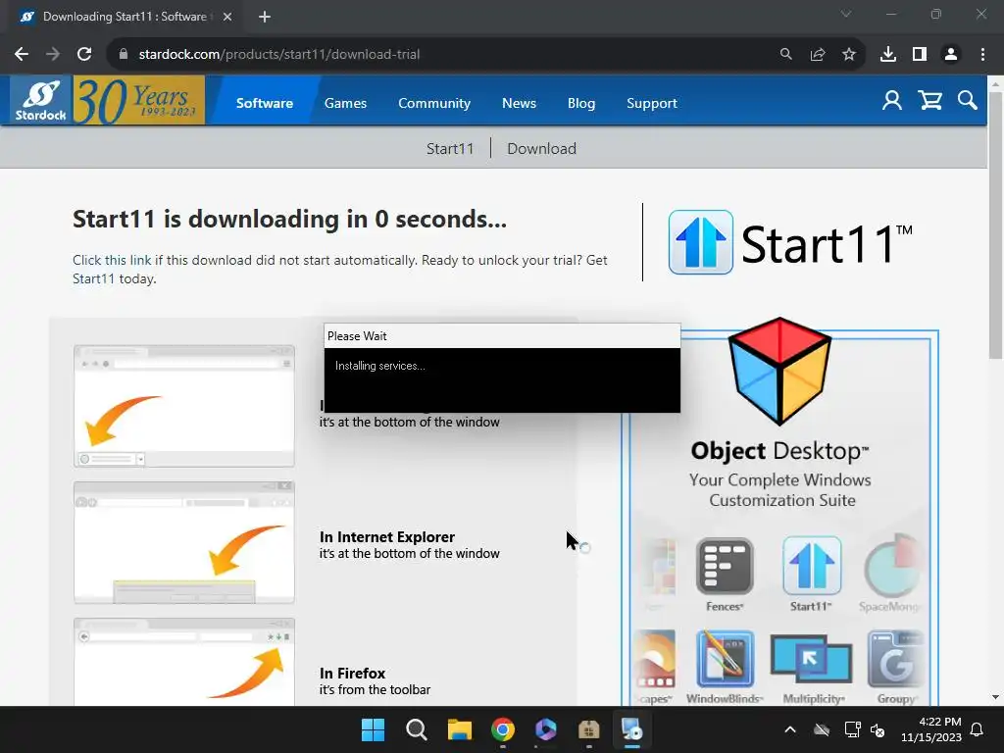1004x753 pixels.
Task: Click the browser forward arrow
Action: click(x=53, y=55)
